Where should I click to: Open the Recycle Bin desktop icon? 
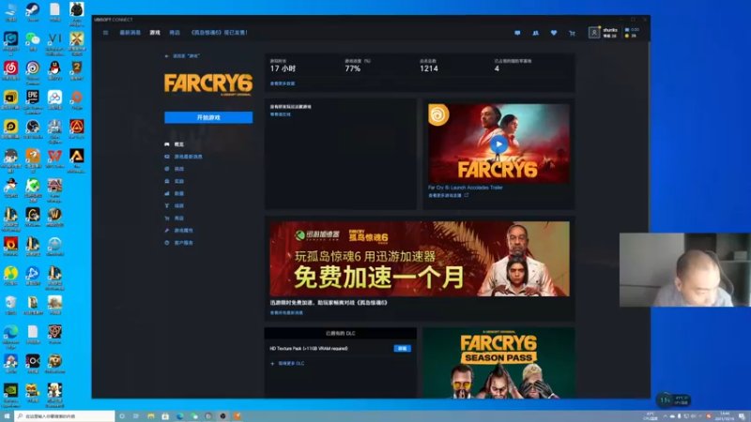[10, 305]
